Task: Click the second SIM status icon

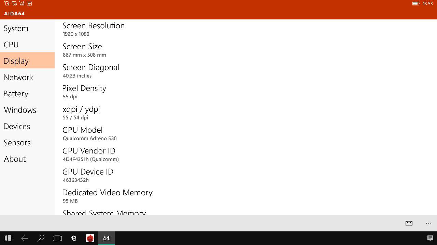Action: tap(14, 4)
